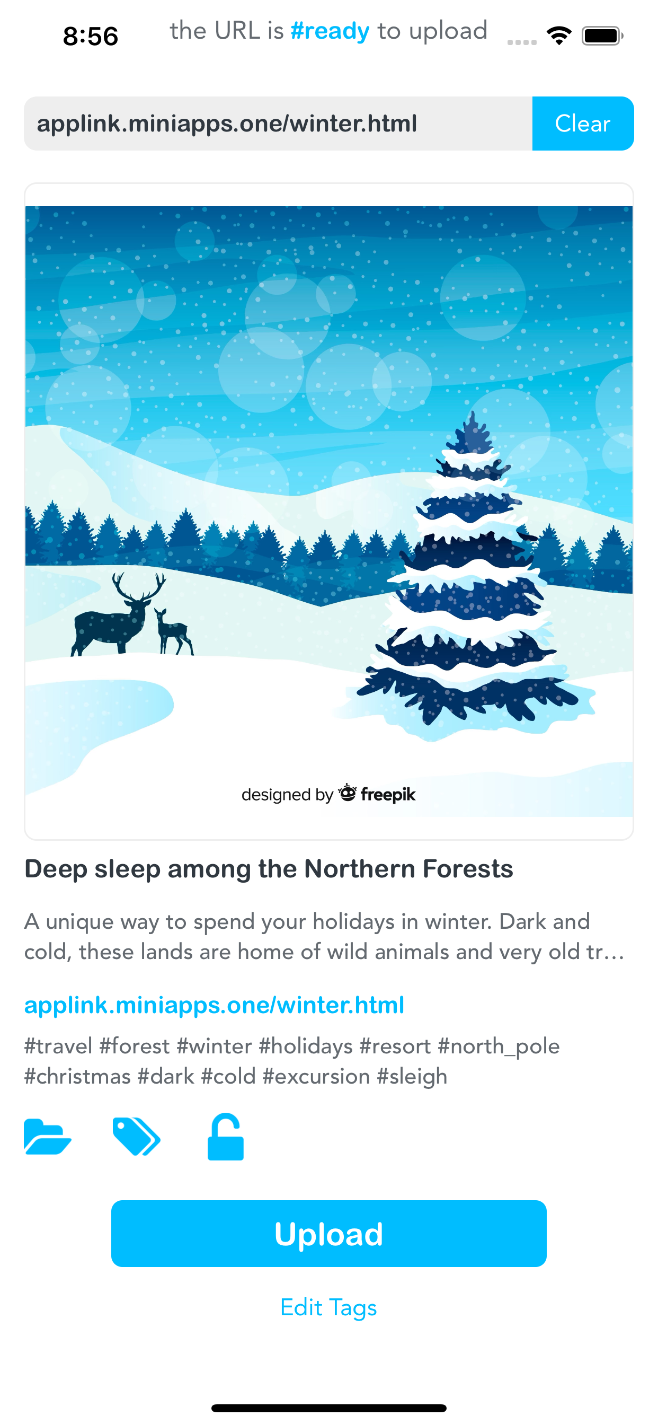Select the #travel hashtag
658x1425 pixels.
58,1046
